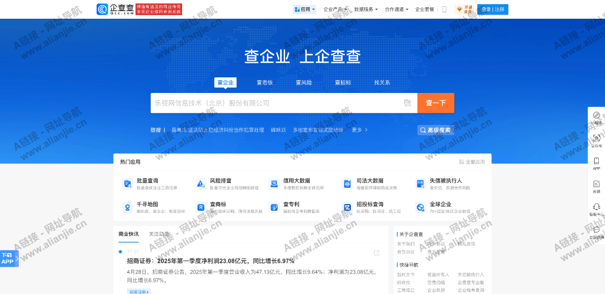Viewport: 605px width, 294px height.
Task: Expand the 数据服务 menu
Action: click(366, 9)
